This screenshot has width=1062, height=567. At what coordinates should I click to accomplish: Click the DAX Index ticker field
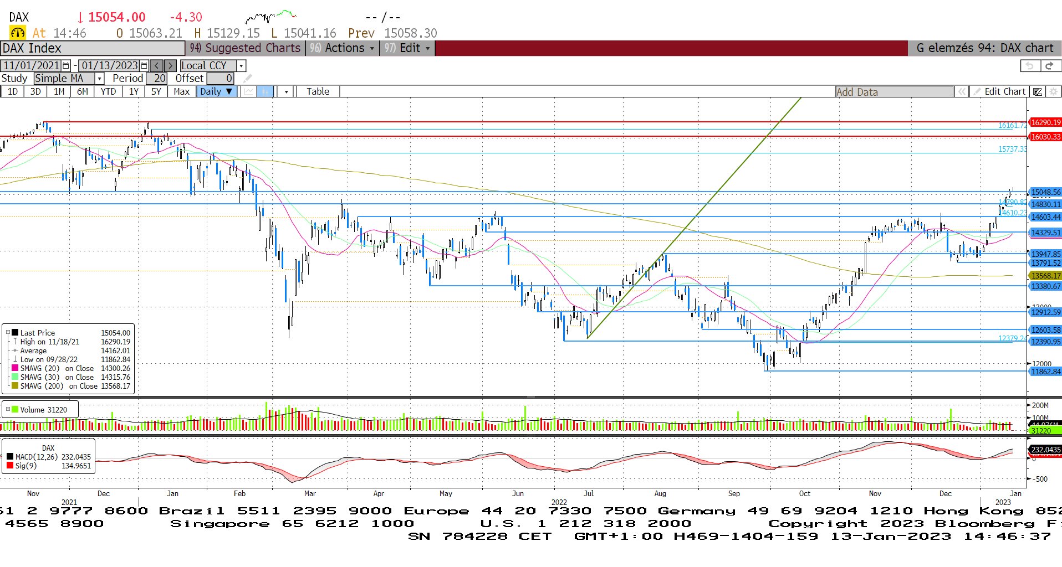point(93,48)
